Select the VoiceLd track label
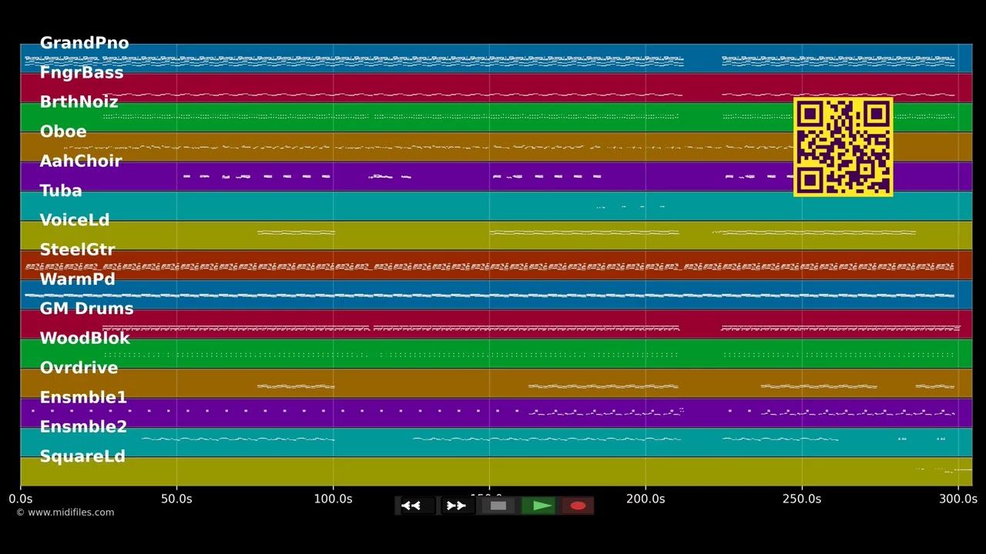Image resolution: width=986 pixels, height=554 pixels. point(75,220)
